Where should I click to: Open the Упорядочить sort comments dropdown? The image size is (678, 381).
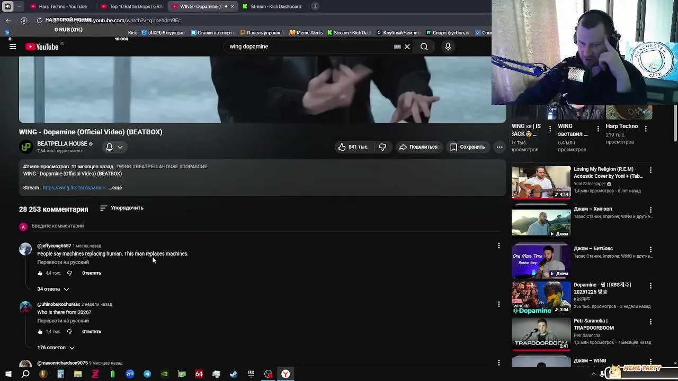pyautogui.click(x=122, y=208)
